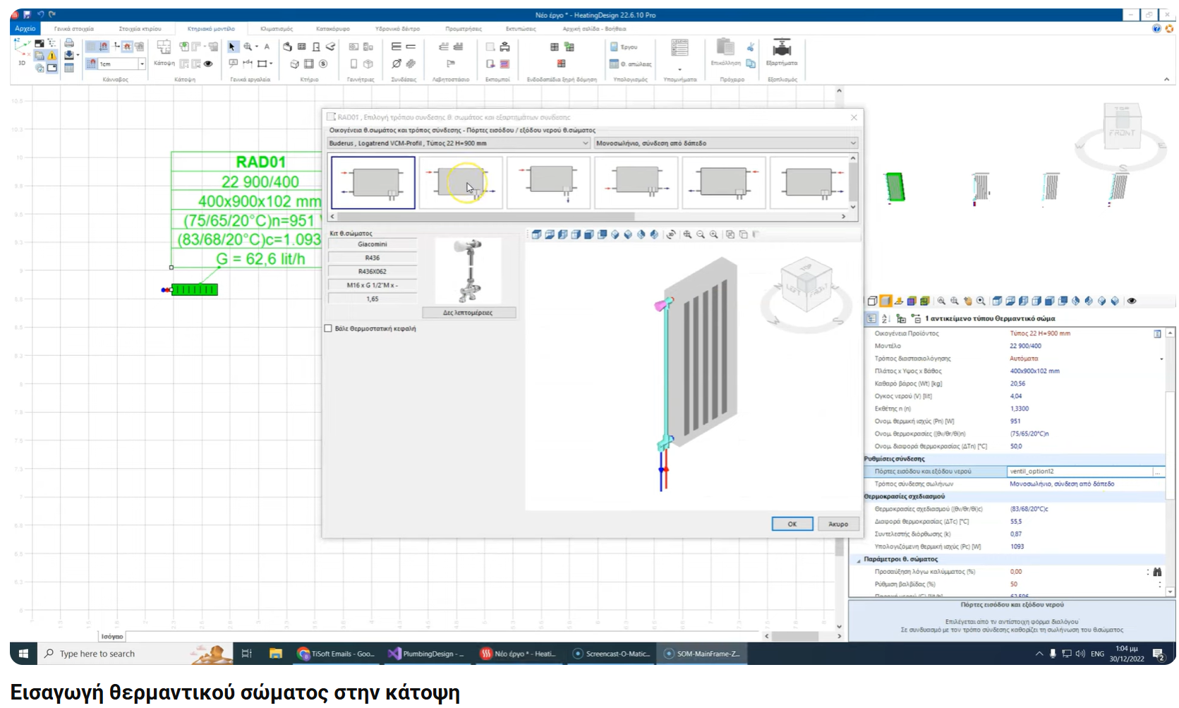Select the second radiator connection thumbnail
The width and height of the screenshot is (1179, 708).
tap(461, 182)
